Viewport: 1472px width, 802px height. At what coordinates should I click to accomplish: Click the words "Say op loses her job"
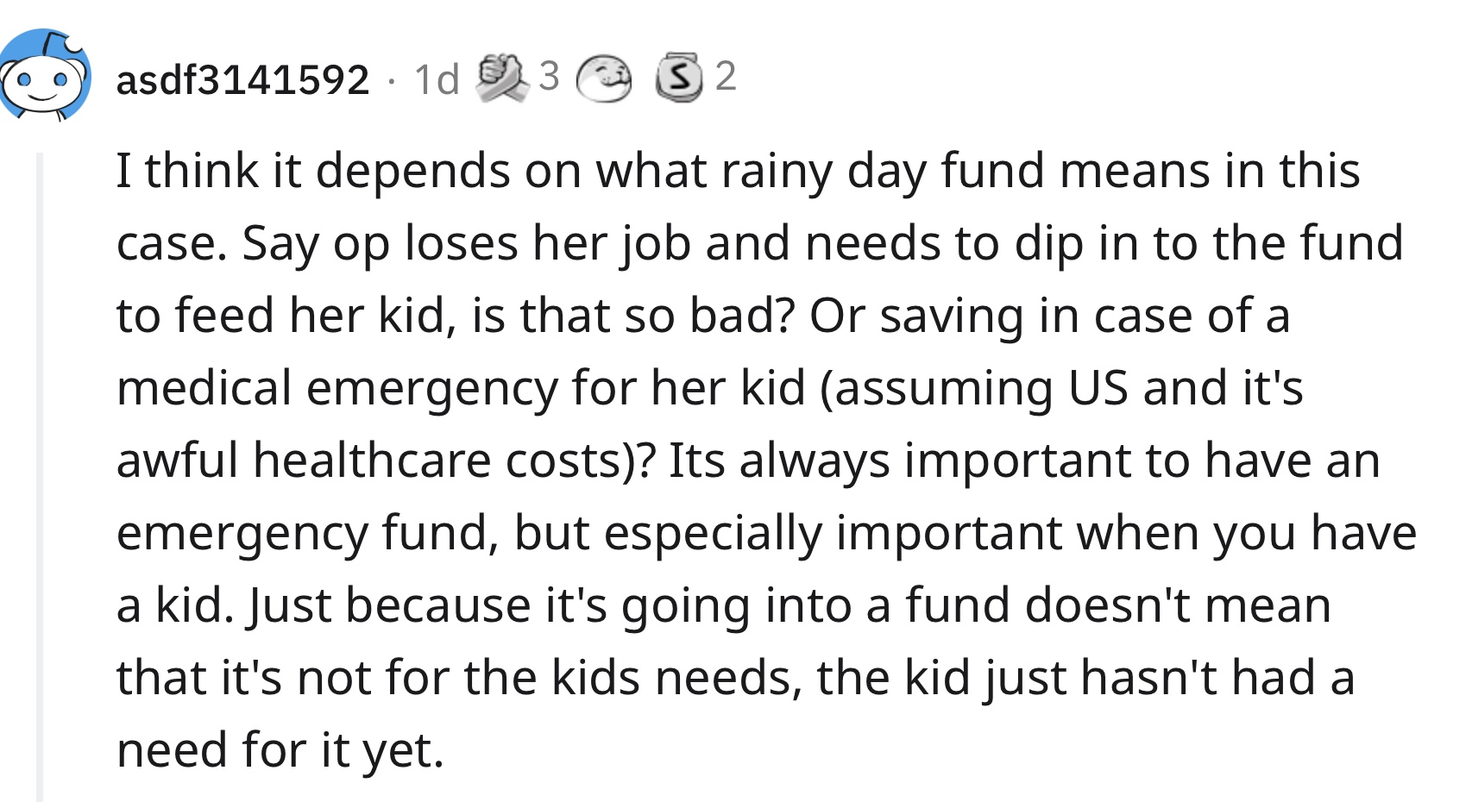click(467, 243)
